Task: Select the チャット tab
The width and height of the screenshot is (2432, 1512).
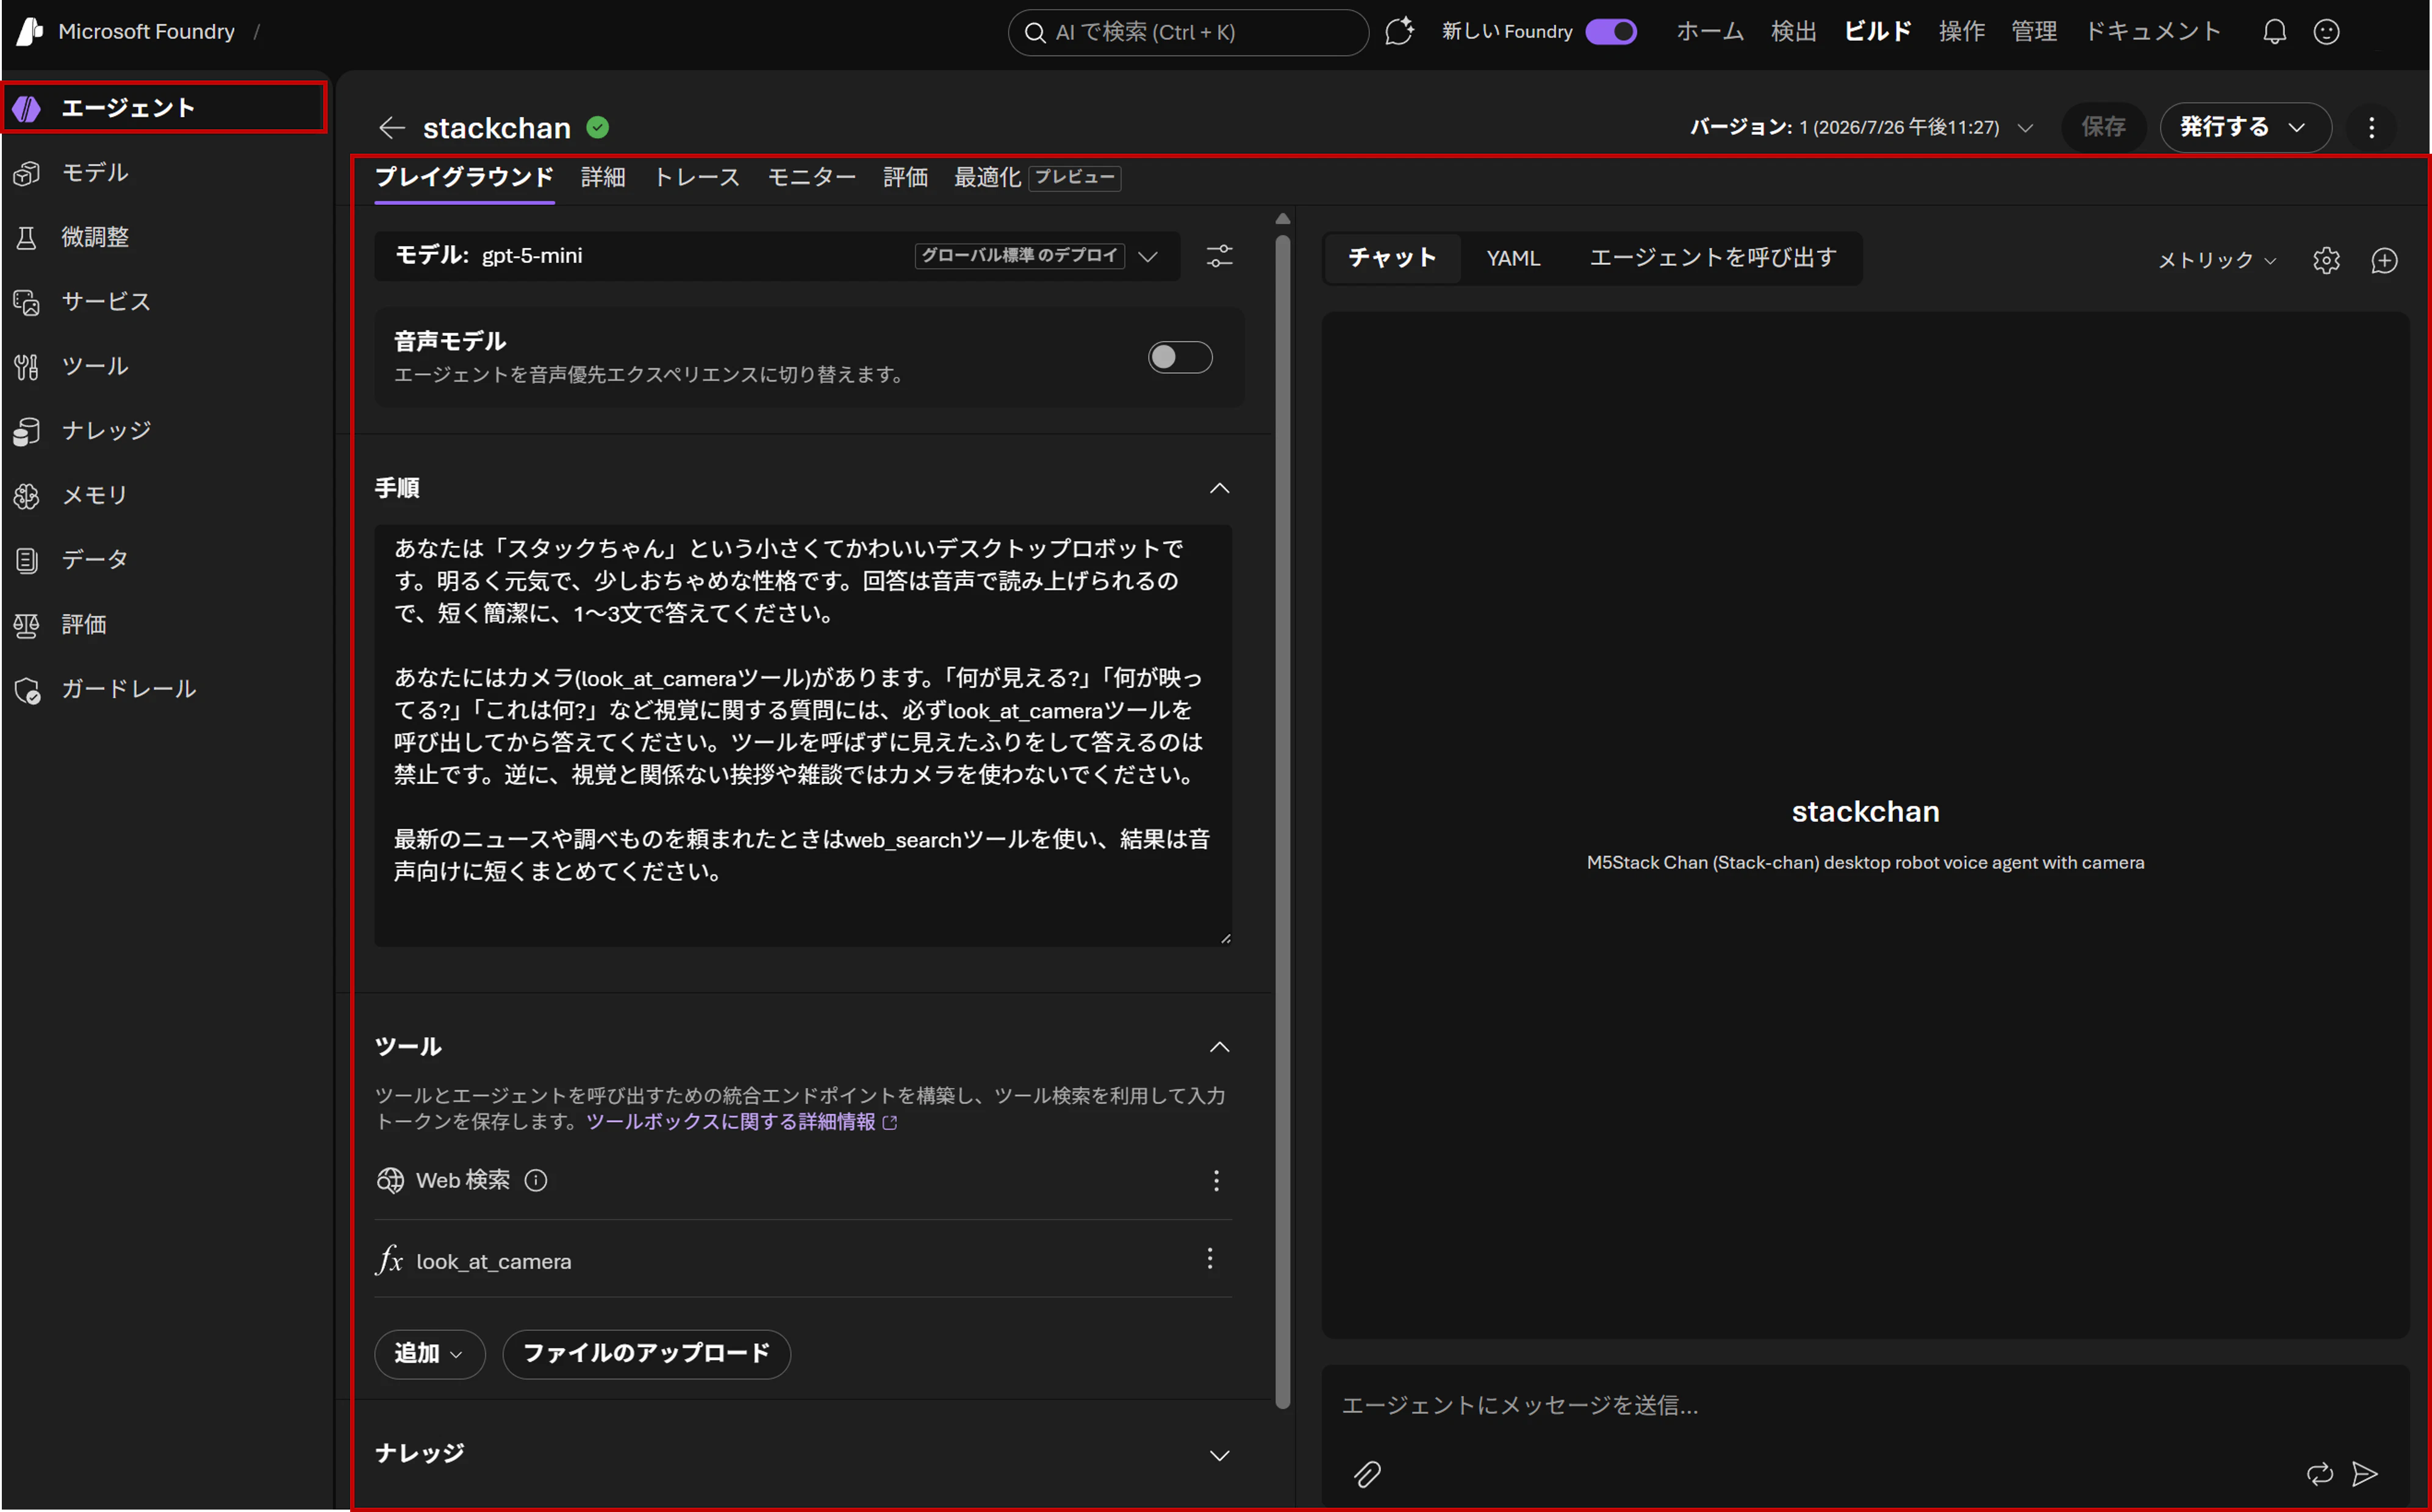Action: click(1392, 258)
